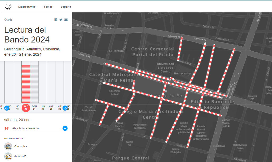Click Centro Comercial Portal del Prado label
This screenshot has width=272, height=162.
point(153,52)
